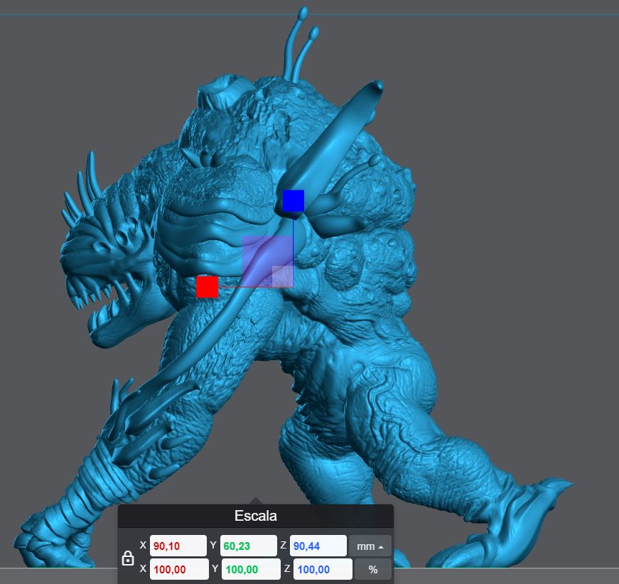Click the small center square of the gizmo
The image size is (619, 584).
pos(282,276)
